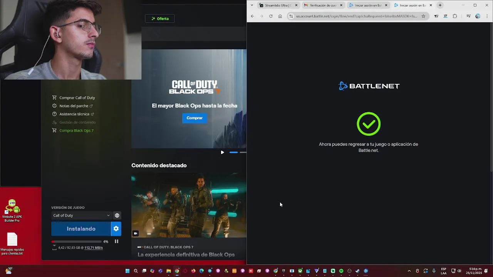This screenshot has height=277, width=493.
Task: Reload the Battle.net login page
Action: click(x=271, y=16)
